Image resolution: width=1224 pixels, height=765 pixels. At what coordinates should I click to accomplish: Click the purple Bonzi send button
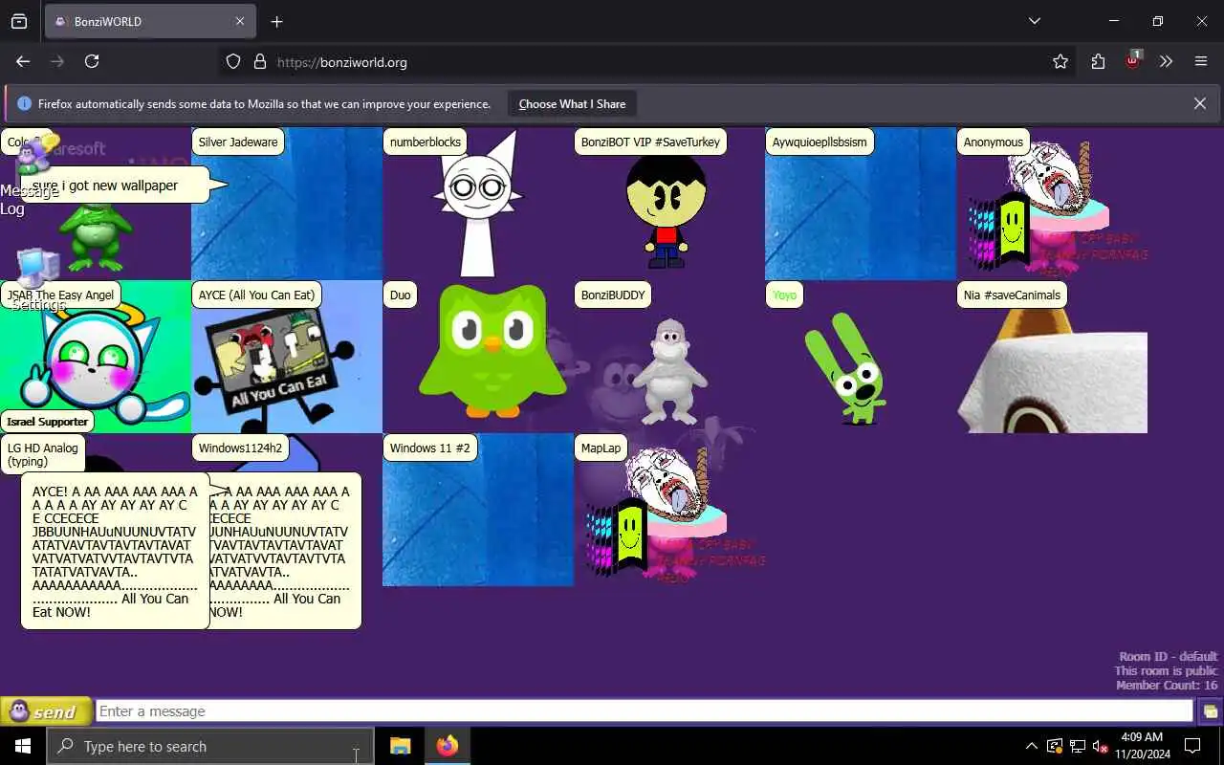[x=46, y=711]
